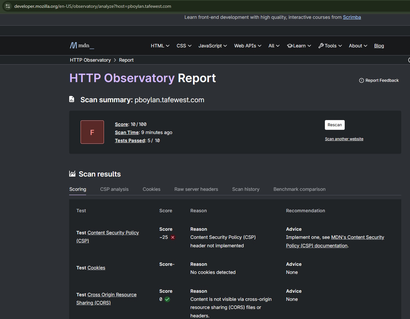Switch to the CSP analysis tab
Viewport: 410px width, 319px height.
click(114, 189)
